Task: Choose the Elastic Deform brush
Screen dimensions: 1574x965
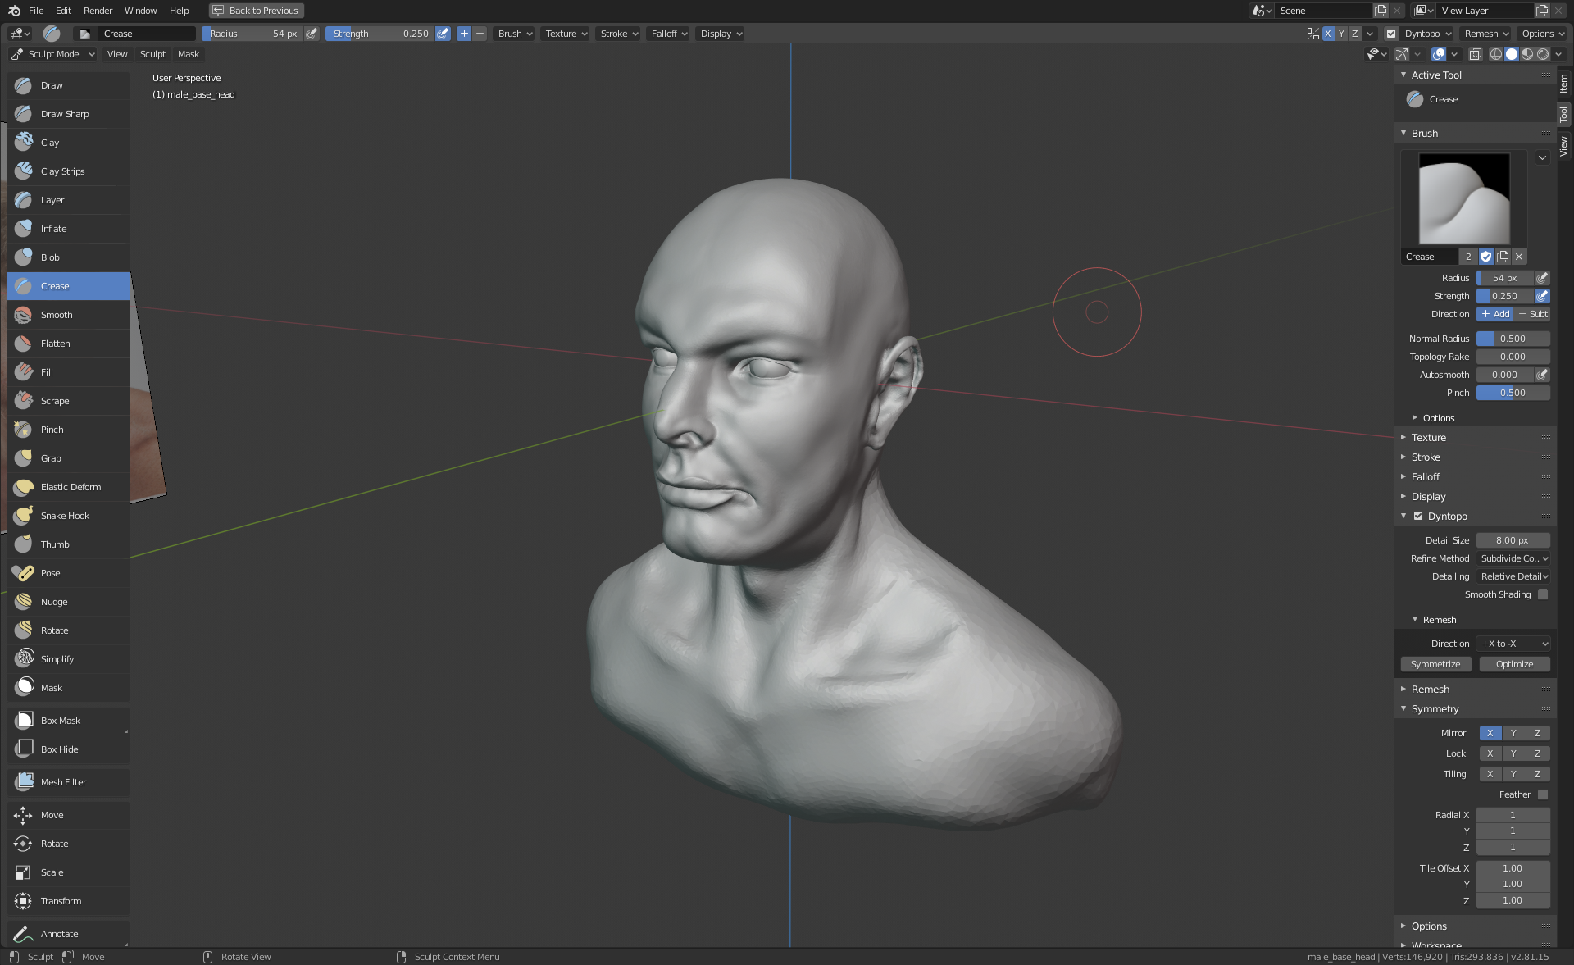Action: click(71, 487)
